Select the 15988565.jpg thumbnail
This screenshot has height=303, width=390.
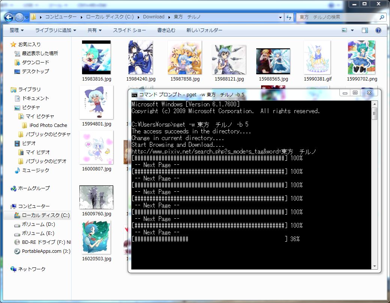[273, 61]
